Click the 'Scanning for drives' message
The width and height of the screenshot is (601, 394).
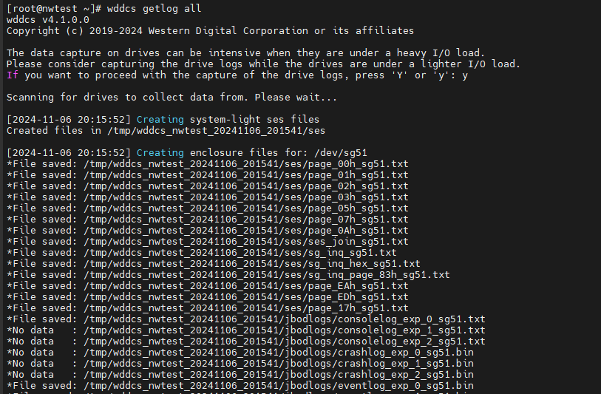(x=172, y=97)
